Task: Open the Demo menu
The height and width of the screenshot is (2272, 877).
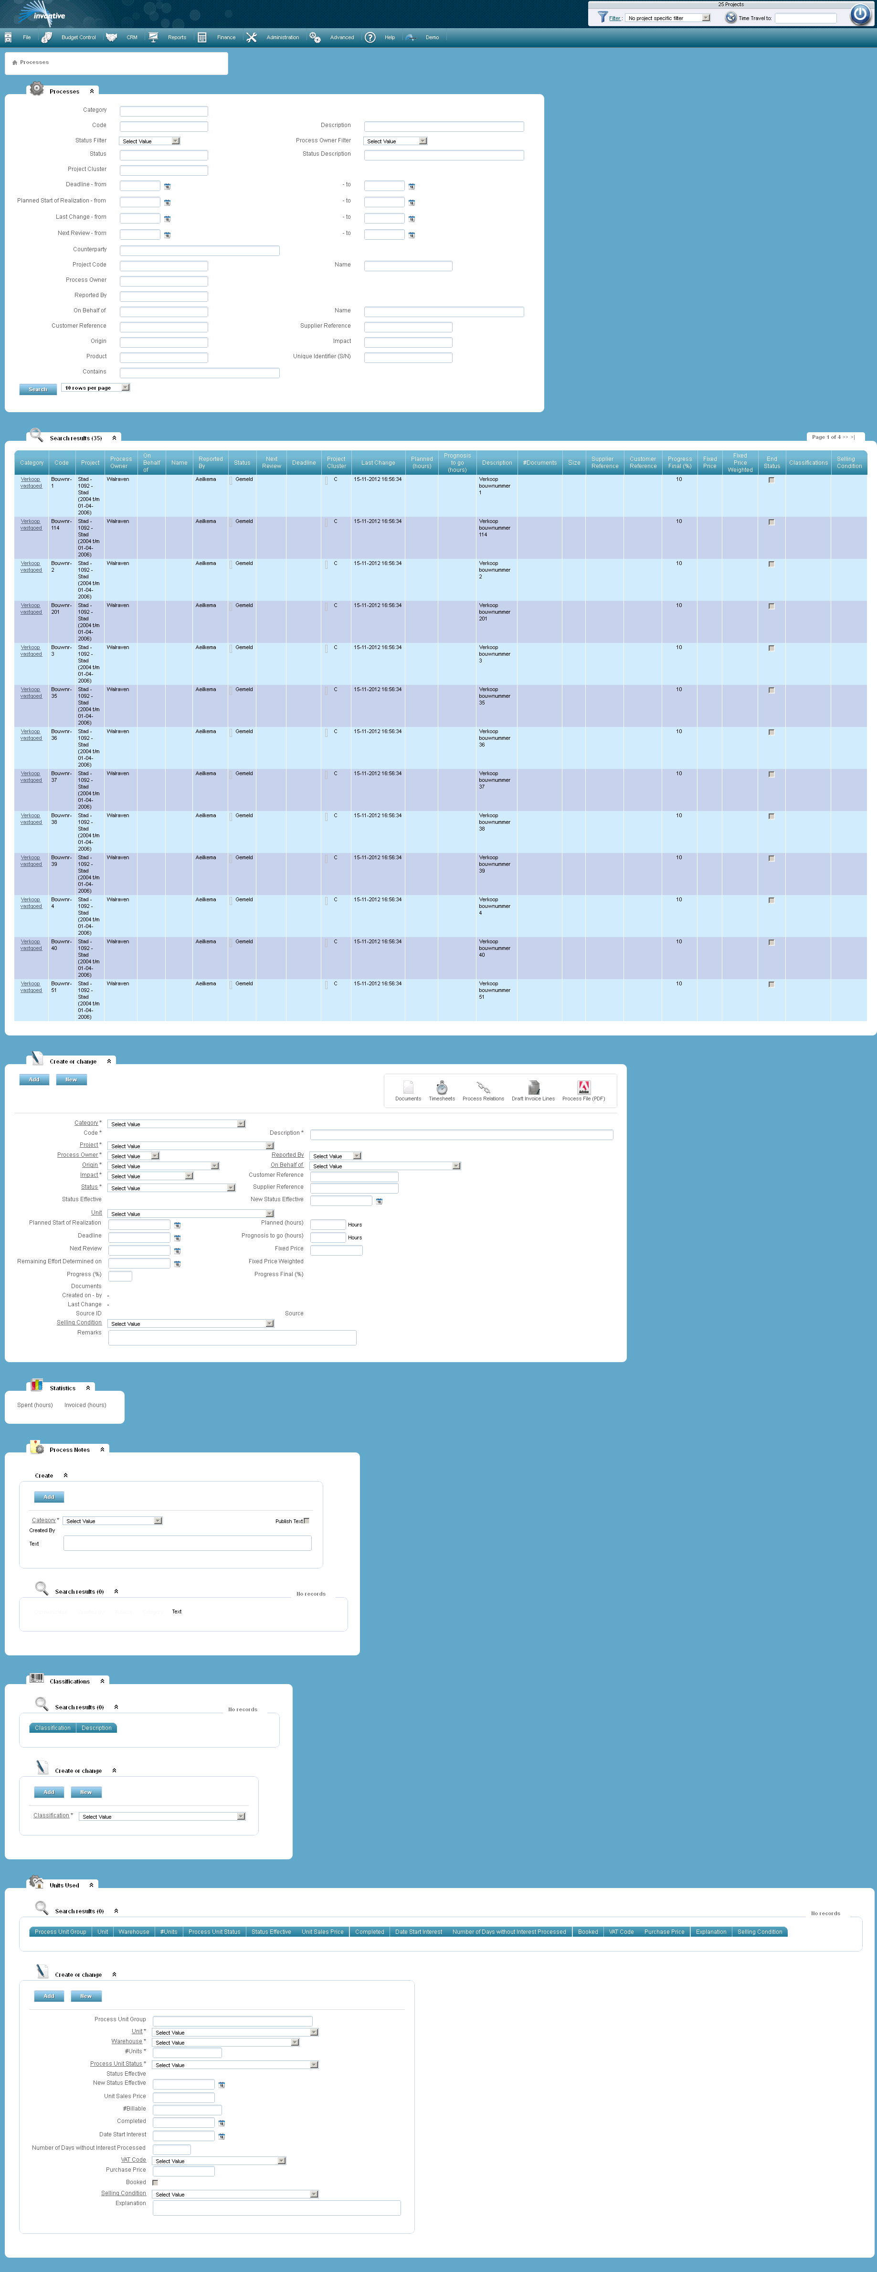Action: click(432, 37)
